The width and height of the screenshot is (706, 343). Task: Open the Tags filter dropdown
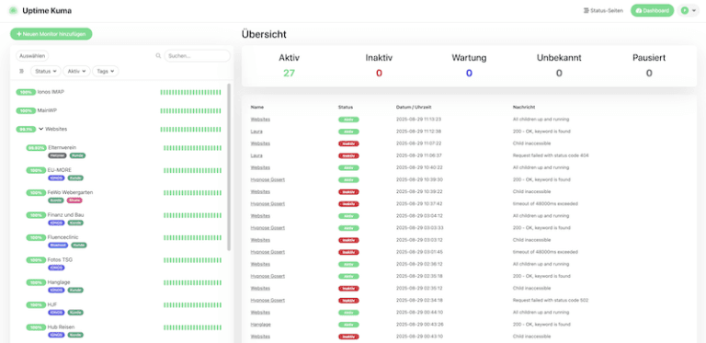pyautogui.click(x=106, y=71)
